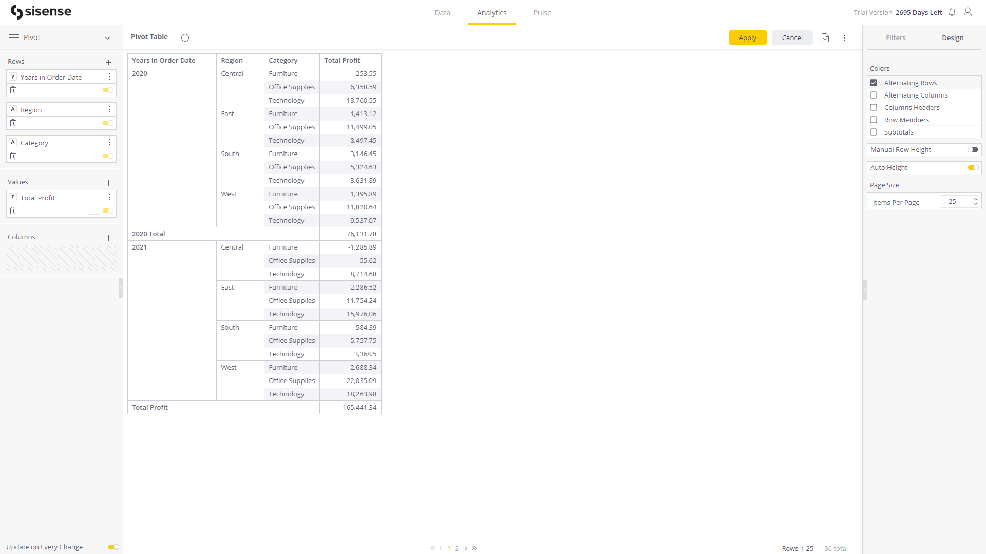Image resolution: width=986 pixels, height=554 pixels.
Task: Go to the first page
Action: point(432,548)
